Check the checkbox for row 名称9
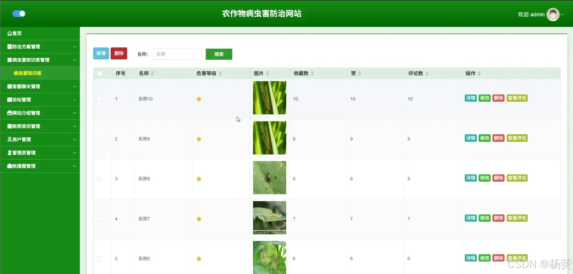 (99, 139)
